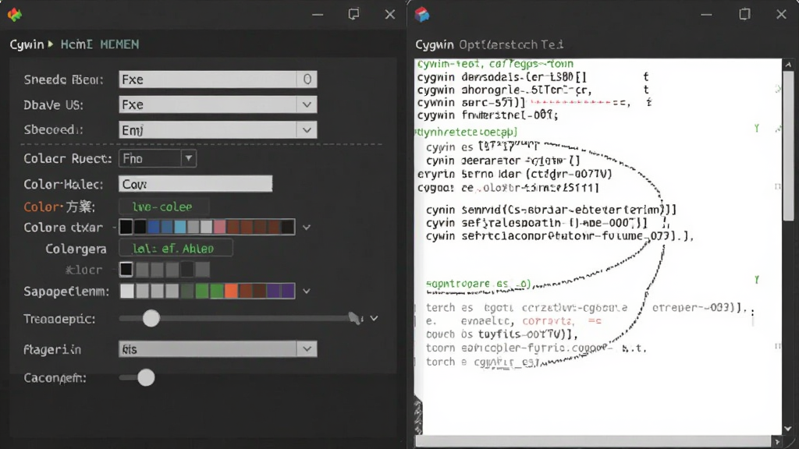Click the 'cygwin fnwteritnel-009;' line
Image resolution: width=799 pixels, height=449 pixels.
(x=488, y=115)
